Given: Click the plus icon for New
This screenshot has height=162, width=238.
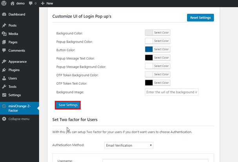Looking at the screenshot, I should pyautogui.click(x=43, y=4).
